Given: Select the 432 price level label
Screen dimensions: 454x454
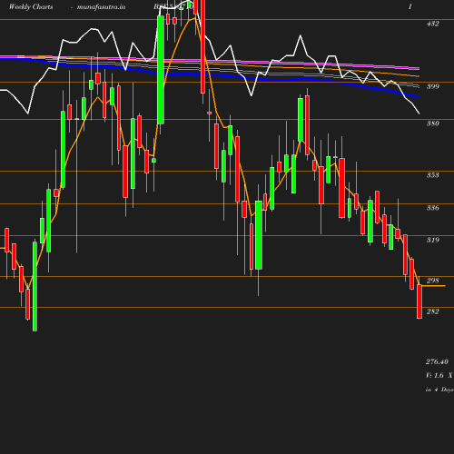Looking at the screenshot, I should (432, 24).
